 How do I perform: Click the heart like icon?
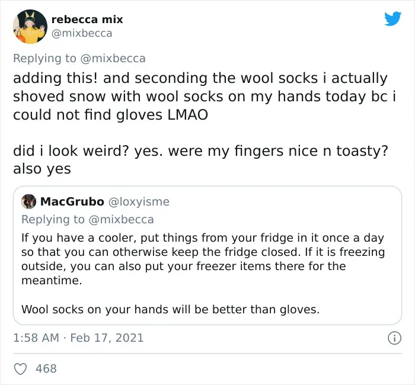tap(20, 369)
